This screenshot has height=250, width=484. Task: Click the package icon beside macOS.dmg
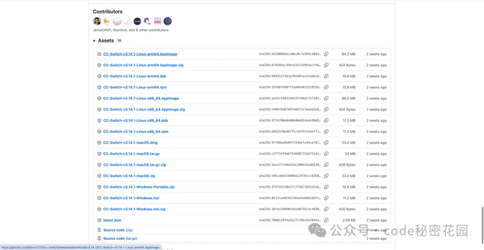(x=99, y=143)
